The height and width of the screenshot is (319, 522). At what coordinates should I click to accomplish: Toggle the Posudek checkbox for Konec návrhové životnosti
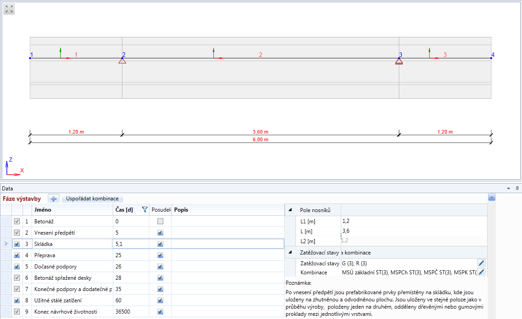point(160,312)
